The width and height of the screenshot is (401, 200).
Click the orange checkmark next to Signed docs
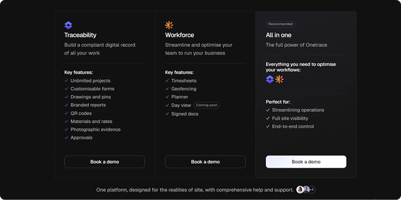point(167,114)
